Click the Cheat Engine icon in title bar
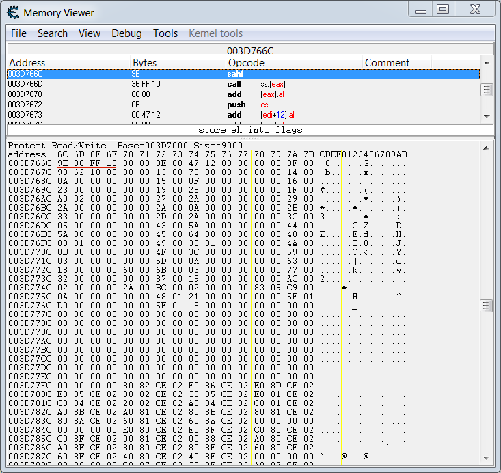This screenshot has width=501, height=473. 12,12
